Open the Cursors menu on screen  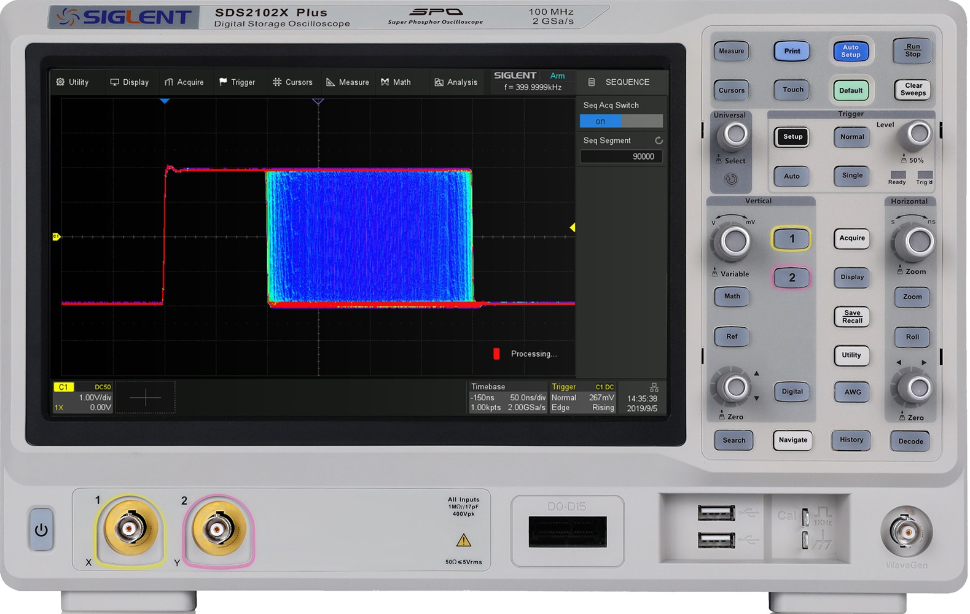point(292,82)
